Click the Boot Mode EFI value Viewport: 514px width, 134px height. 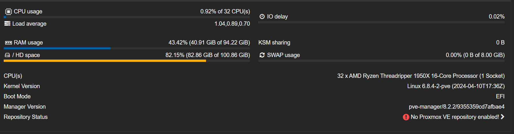500,96
